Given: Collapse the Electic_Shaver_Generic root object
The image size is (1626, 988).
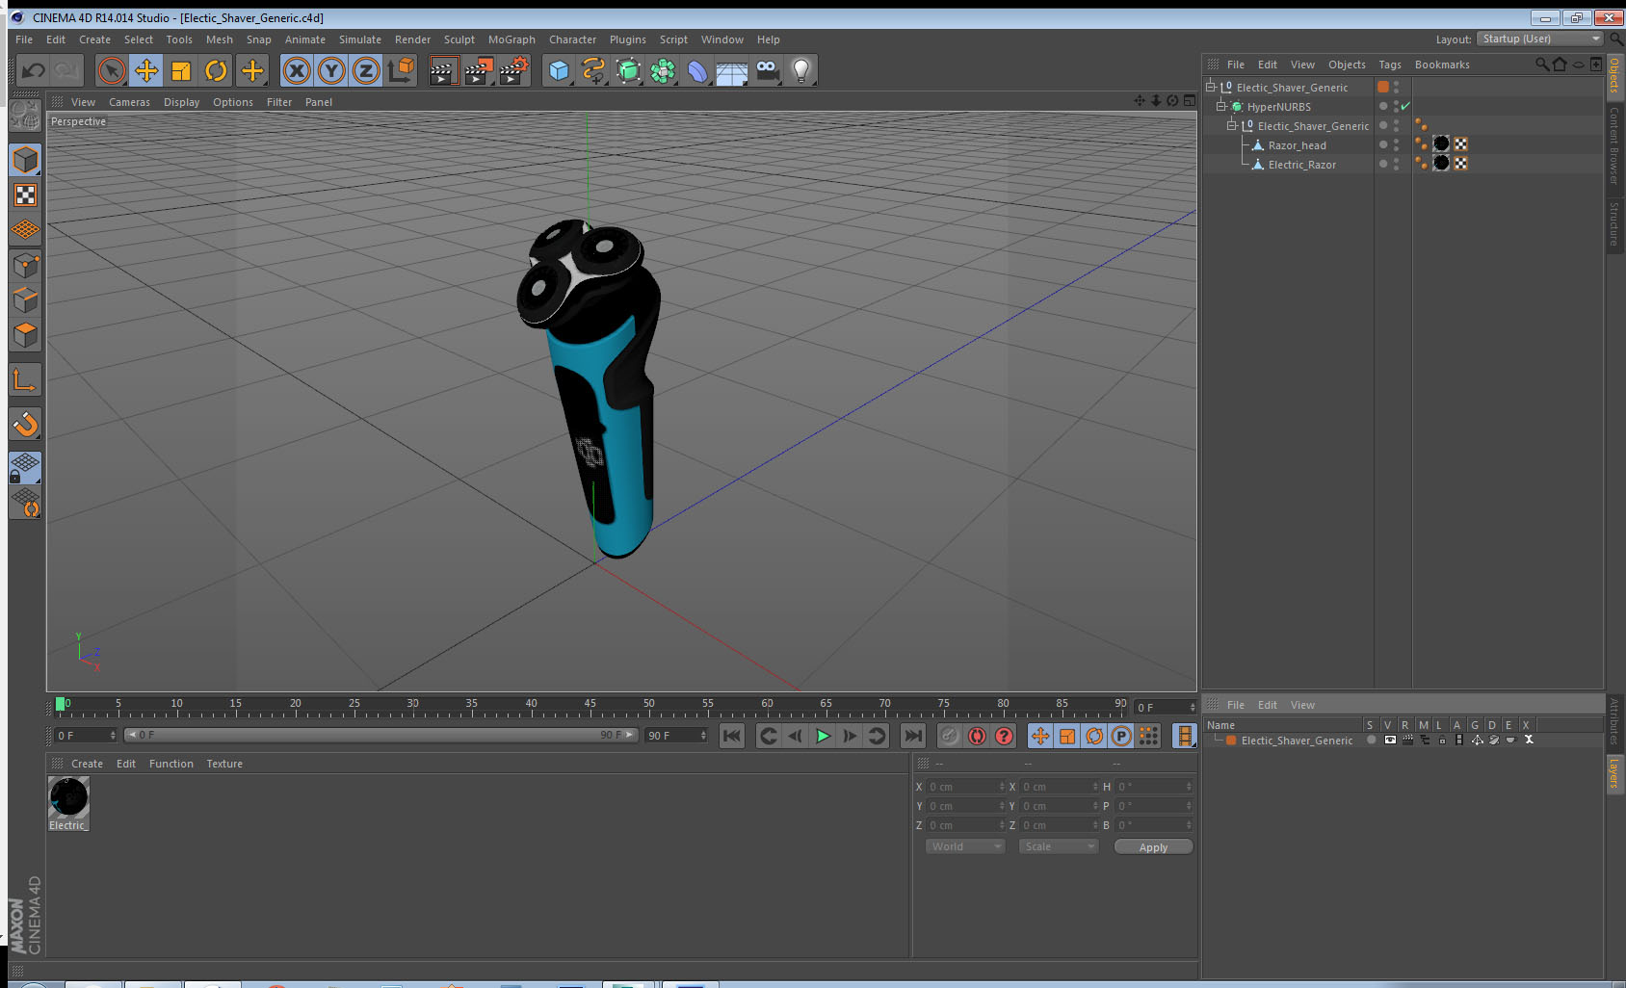Looking at the screenshot, I should point(1211,87).
